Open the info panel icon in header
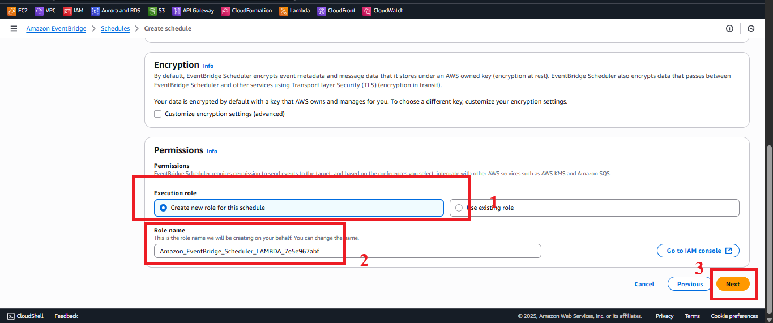 click(729, 28)
